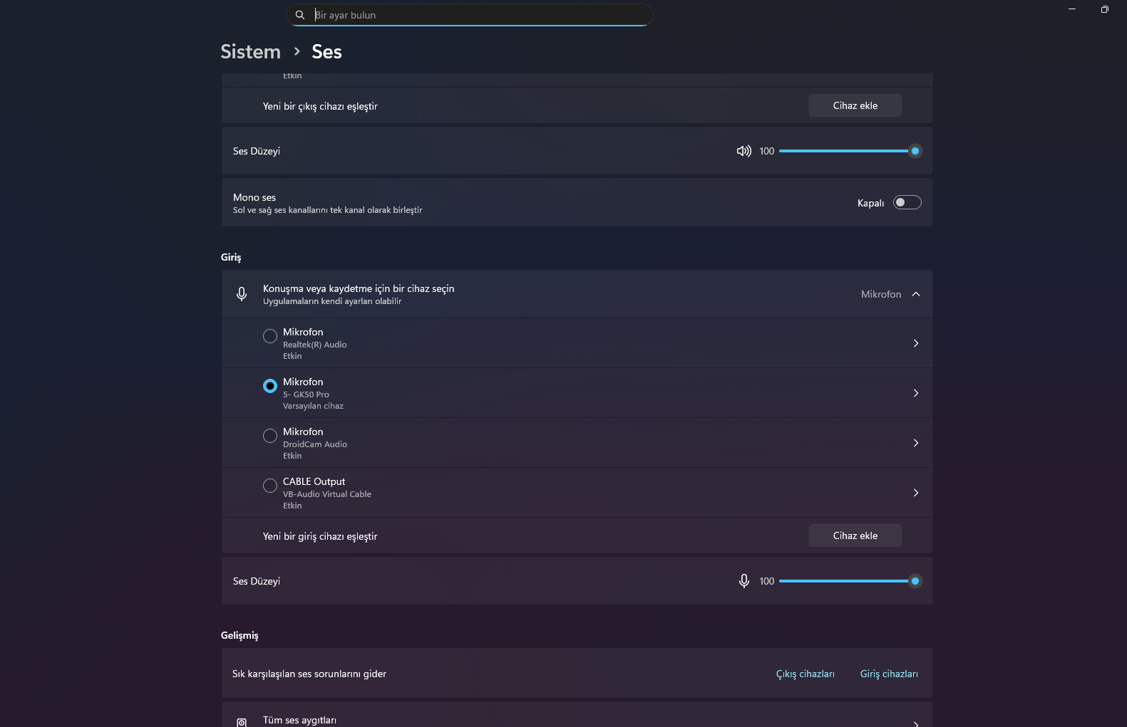The image size is (1127, 727).
Task: Open GK50 Pro microphone properties chevron
Action: click(916, 393)
